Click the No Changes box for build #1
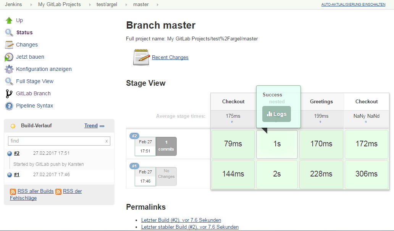This screenshot has width=394, height=231. [x=166, y=176]
